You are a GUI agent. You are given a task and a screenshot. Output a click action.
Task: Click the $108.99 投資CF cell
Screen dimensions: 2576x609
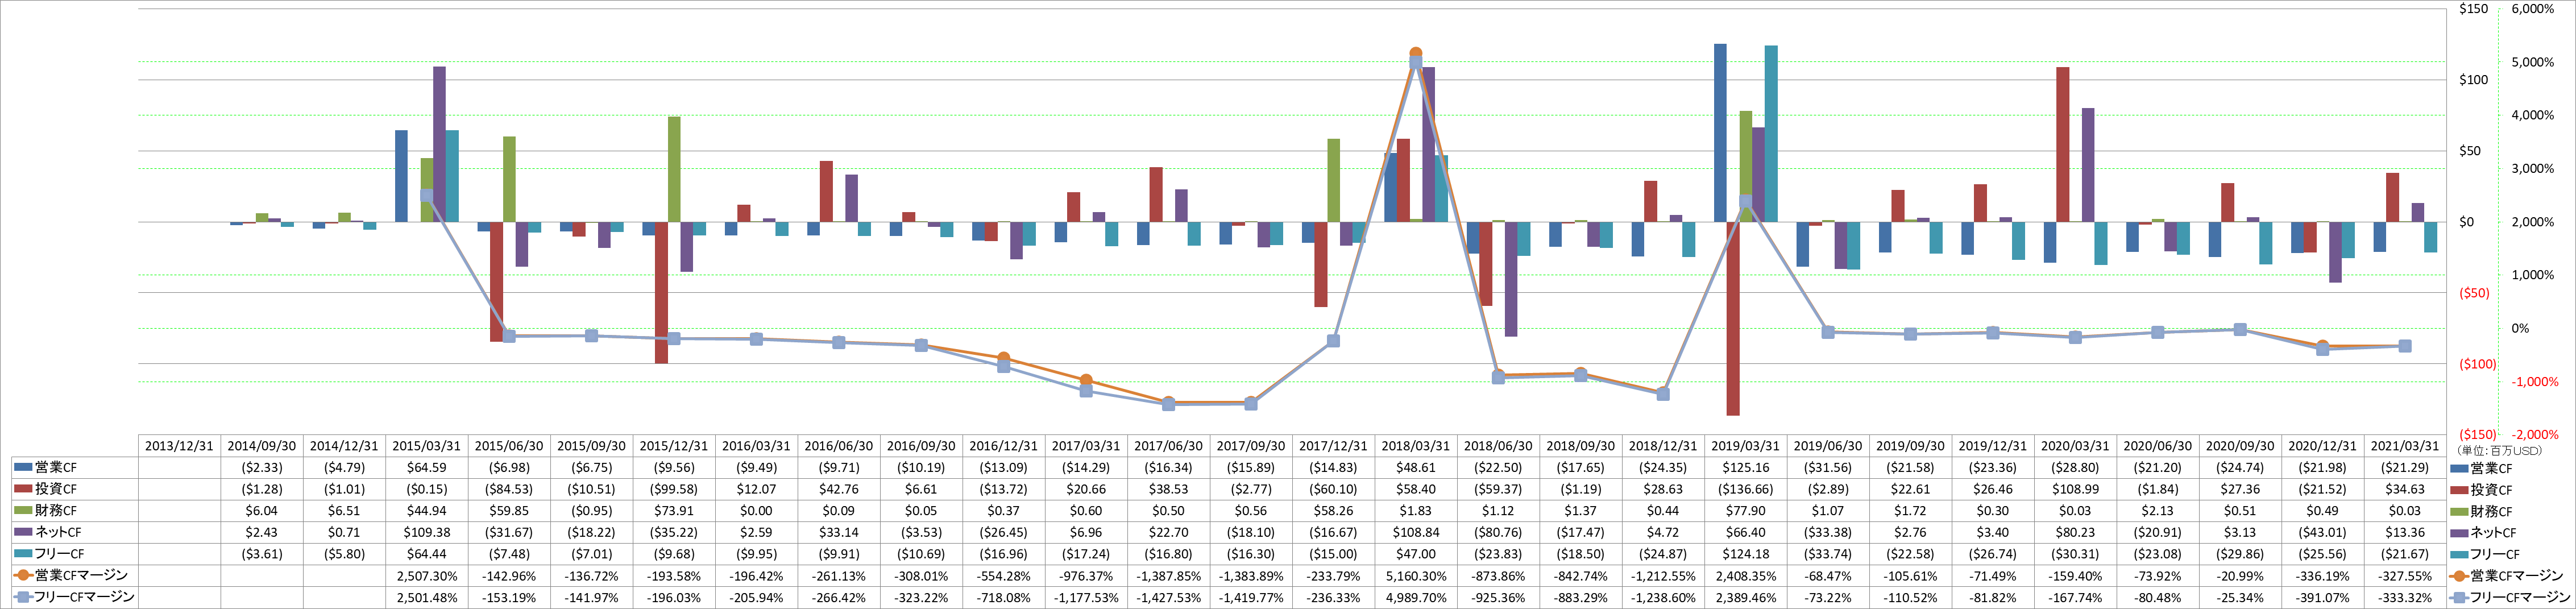click(x=2075, y=489)
